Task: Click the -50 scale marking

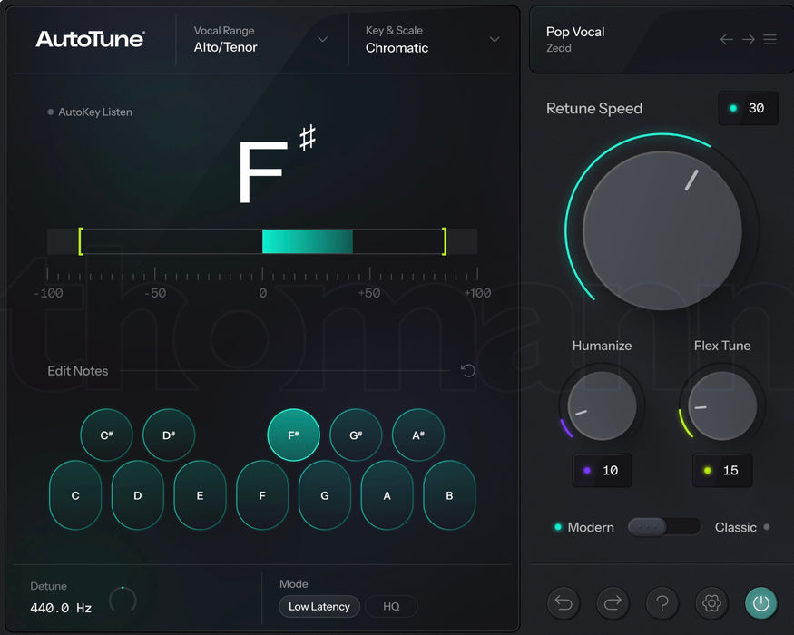Action: 155,293
